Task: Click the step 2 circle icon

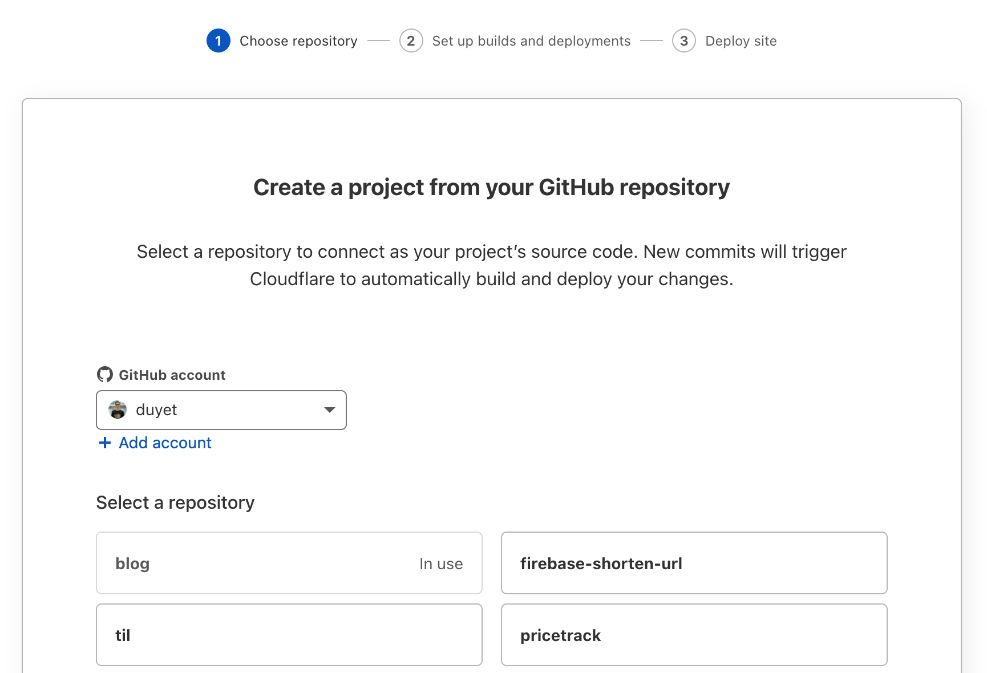Action: [x=411, y=41]
